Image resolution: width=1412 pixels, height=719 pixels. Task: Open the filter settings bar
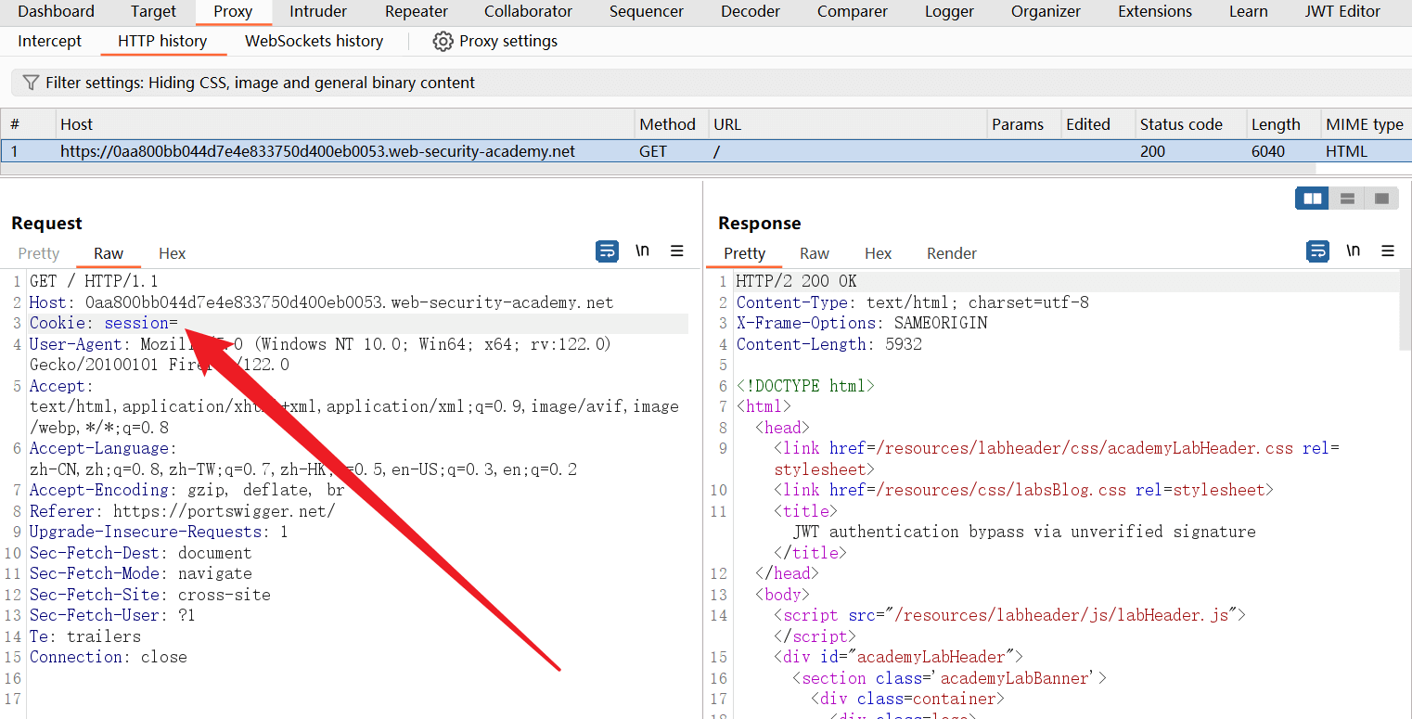(x=260, y=83)
